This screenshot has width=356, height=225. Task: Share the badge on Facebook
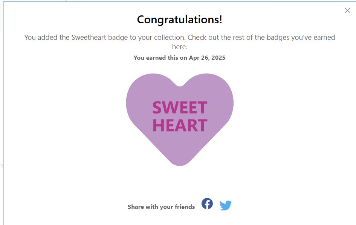[x=207, y=204]
